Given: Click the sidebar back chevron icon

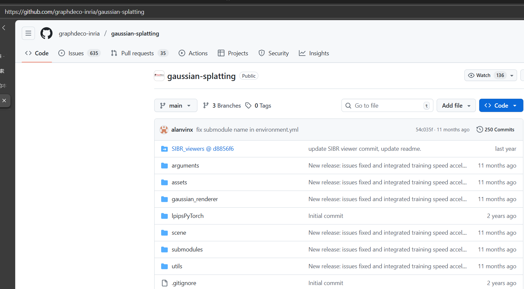Looking at the screenshot, I should 4,28.
